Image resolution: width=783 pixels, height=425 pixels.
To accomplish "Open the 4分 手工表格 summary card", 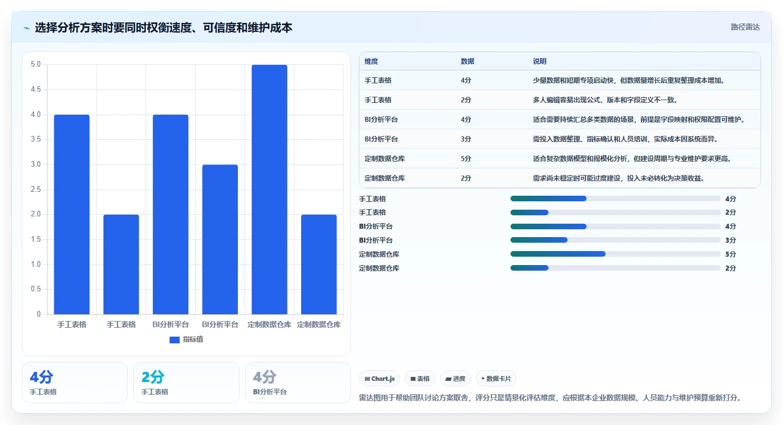I will 74,382.
